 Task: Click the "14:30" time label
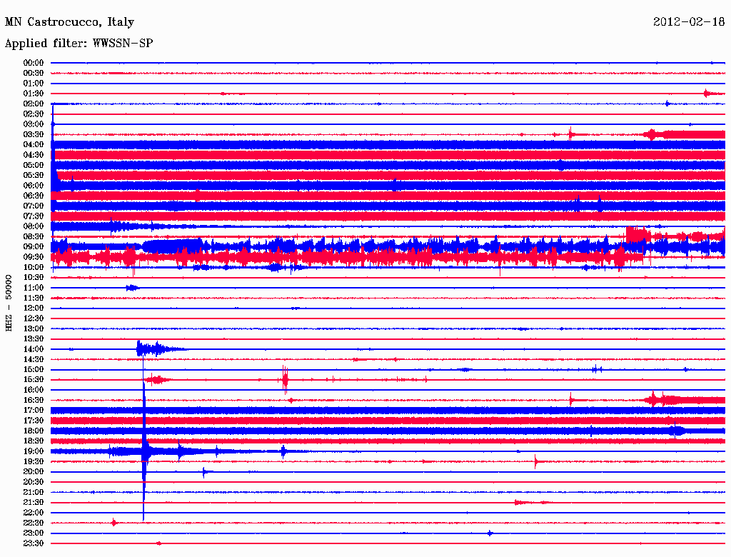click(x=33, y=359)
